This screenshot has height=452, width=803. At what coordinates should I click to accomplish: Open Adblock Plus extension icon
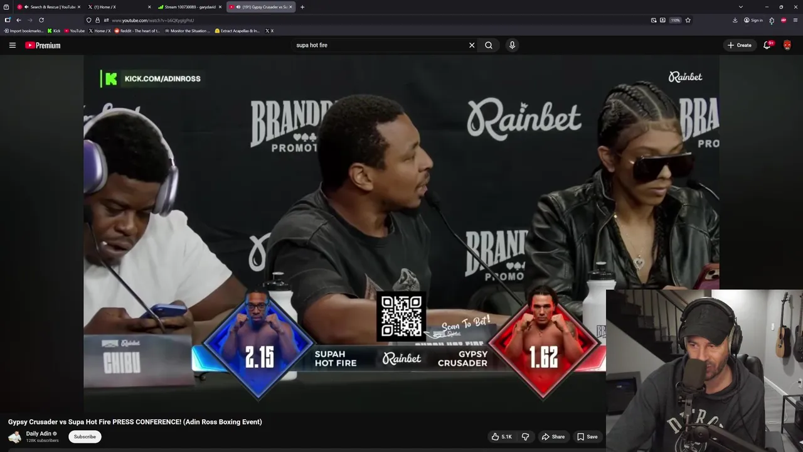coord(784,20)
